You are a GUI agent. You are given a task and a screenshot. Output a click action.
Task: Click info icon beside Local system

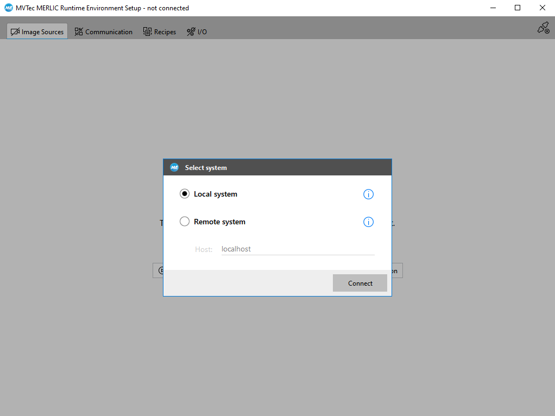coord(368,194)
